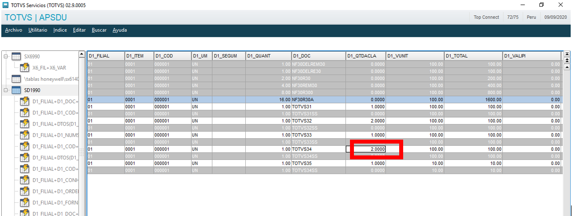Click the 400.00 total cell
This screenshot has width=572, height=216.
473,85
